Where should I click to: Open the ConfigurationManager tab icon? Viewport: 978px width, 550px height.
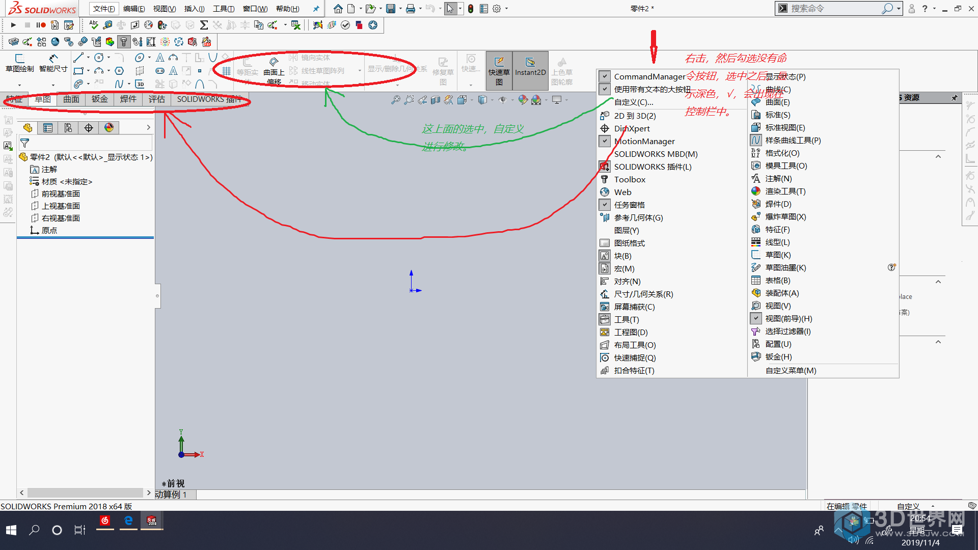pos(68,128)
